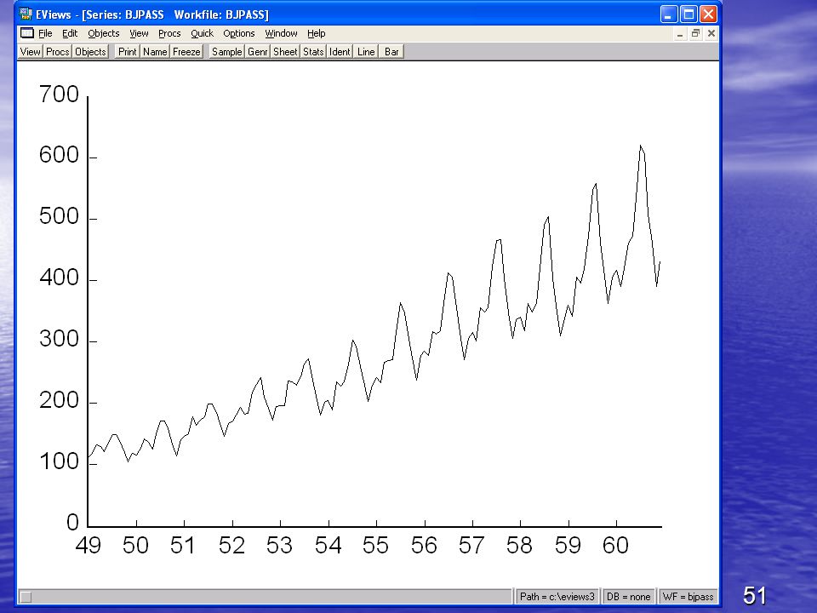Click the Name toolbar button
This screenshot has height=613, width=817.
click(x=155, y=52)
